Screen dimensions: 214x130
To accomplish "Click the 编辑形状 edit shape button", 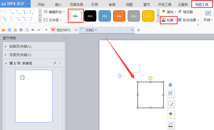I will pos(54,12).
